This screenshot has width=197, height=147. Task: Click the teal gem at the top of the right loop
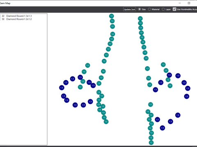[x=163, y=65]
